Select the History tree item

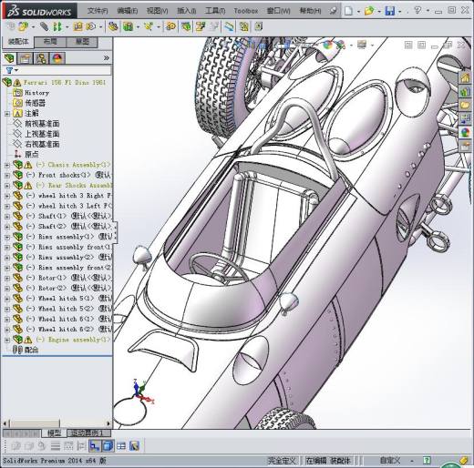[36, 93]
